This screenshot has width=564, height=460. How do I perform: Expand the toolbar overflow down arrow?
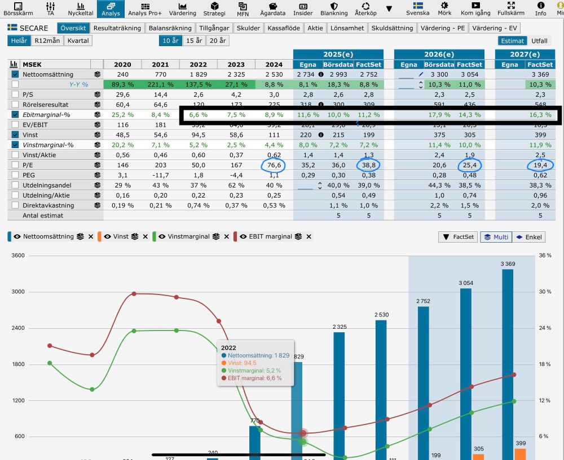pyautogui.click(x=389, y=8)
